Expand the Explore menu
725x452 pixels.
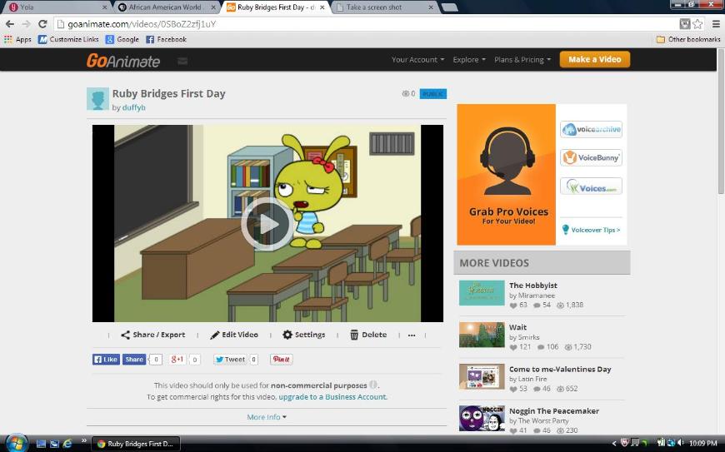coord(469,60)
